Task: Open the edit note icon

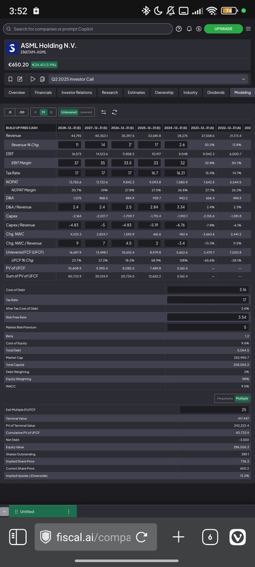Action: [x=20, y=79]
